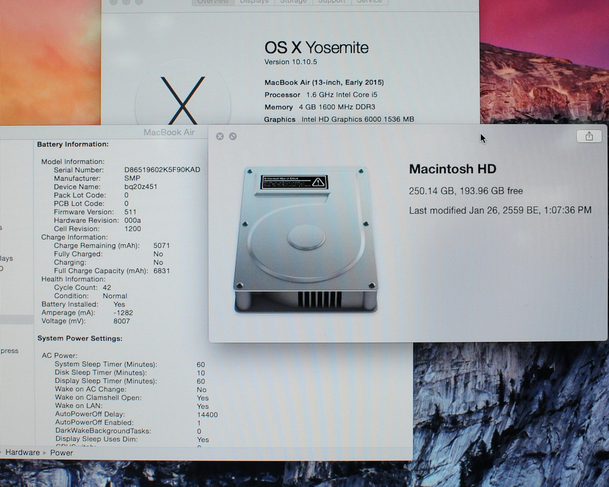Click Cell Revision value '1200'
The image size is (609, 487).
pos(133,229)
